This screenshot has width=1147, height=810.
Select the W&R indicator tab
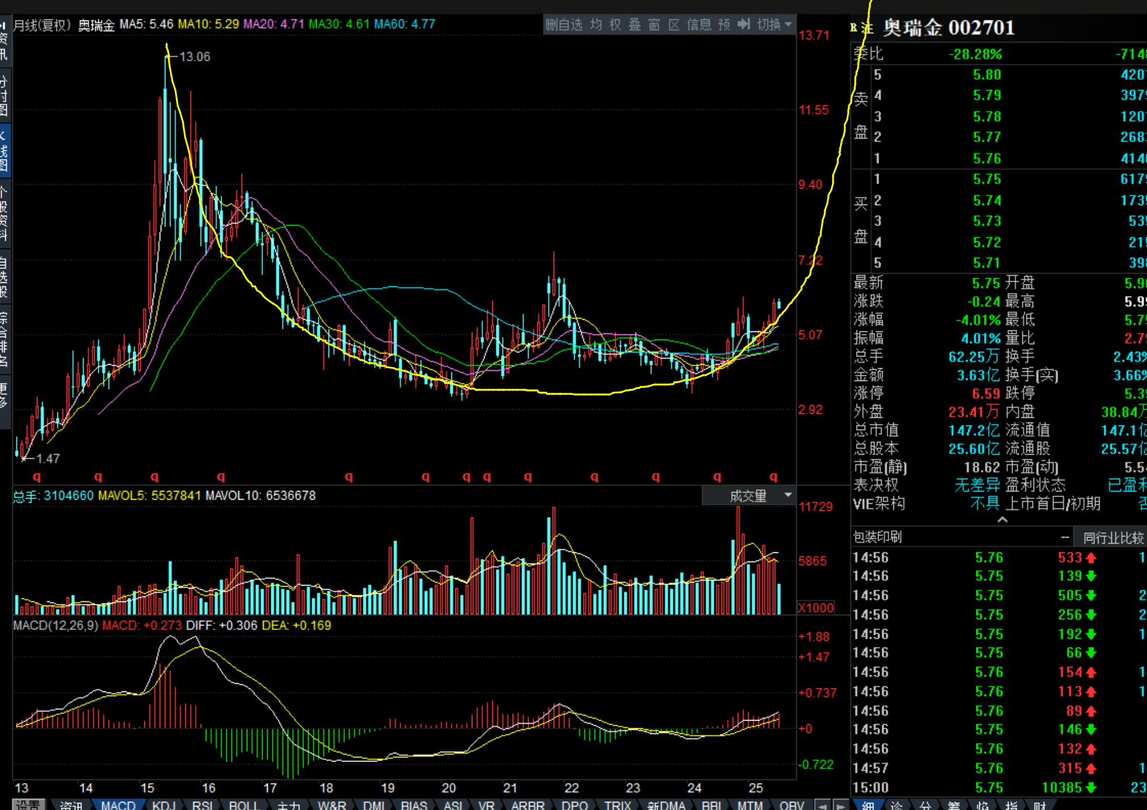331,805
